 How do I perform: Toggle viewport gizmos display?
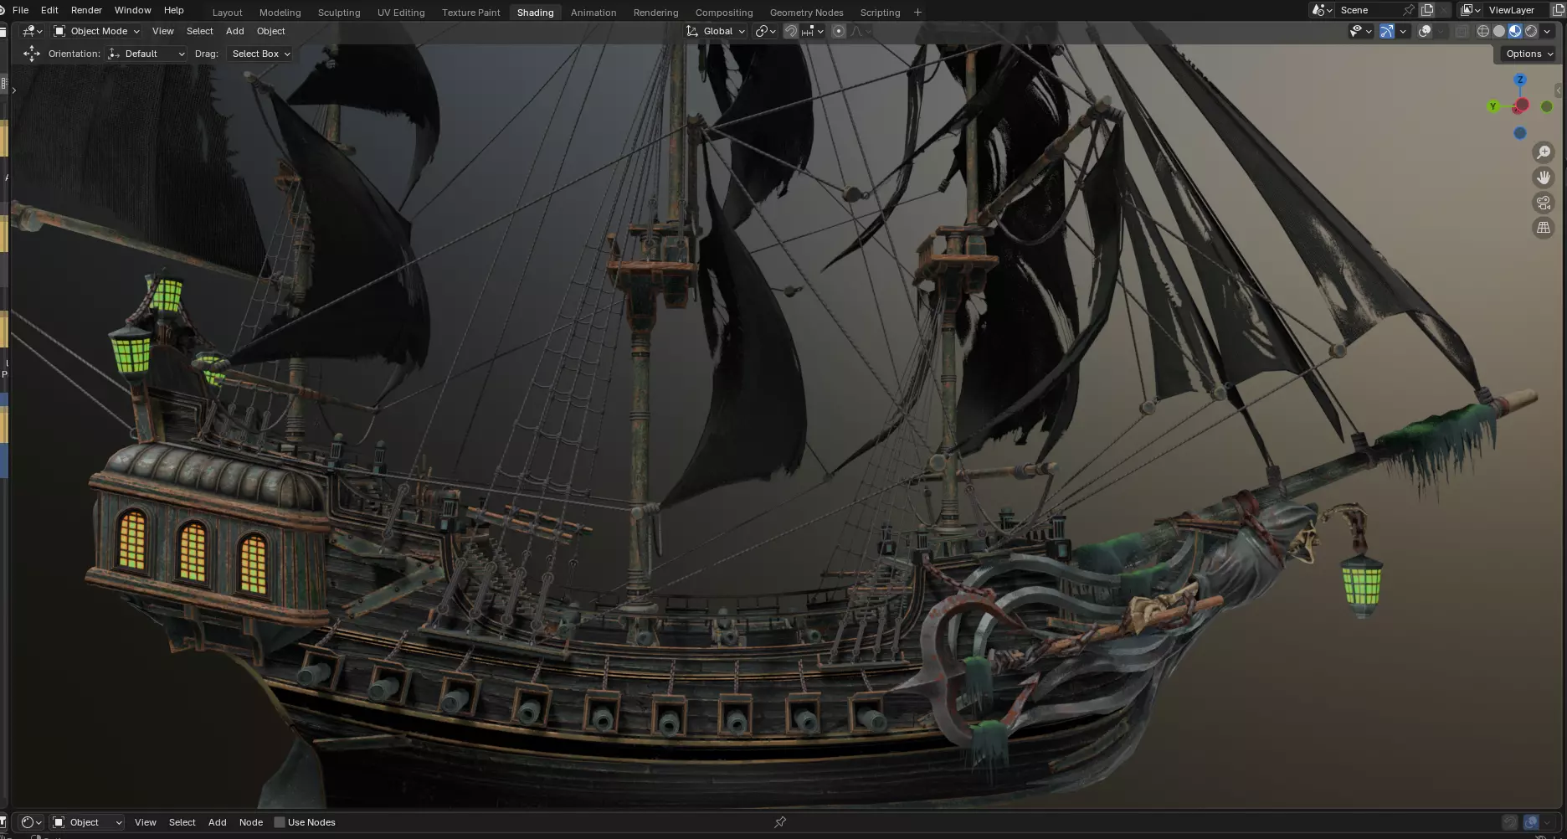1387,31
